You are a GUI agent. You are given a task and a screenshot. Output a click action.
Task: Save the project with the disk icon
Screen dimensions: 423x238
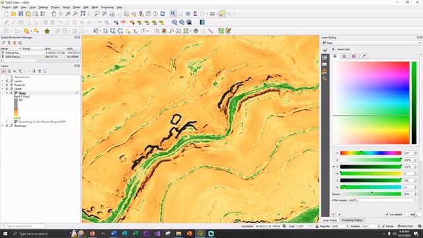click(20, 14)
